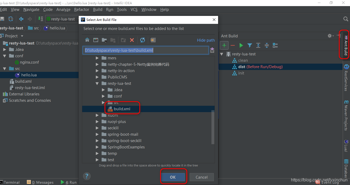This screenshot has width=350, height=185.
Task: Open the VCS menu
Action: [134, 9]
